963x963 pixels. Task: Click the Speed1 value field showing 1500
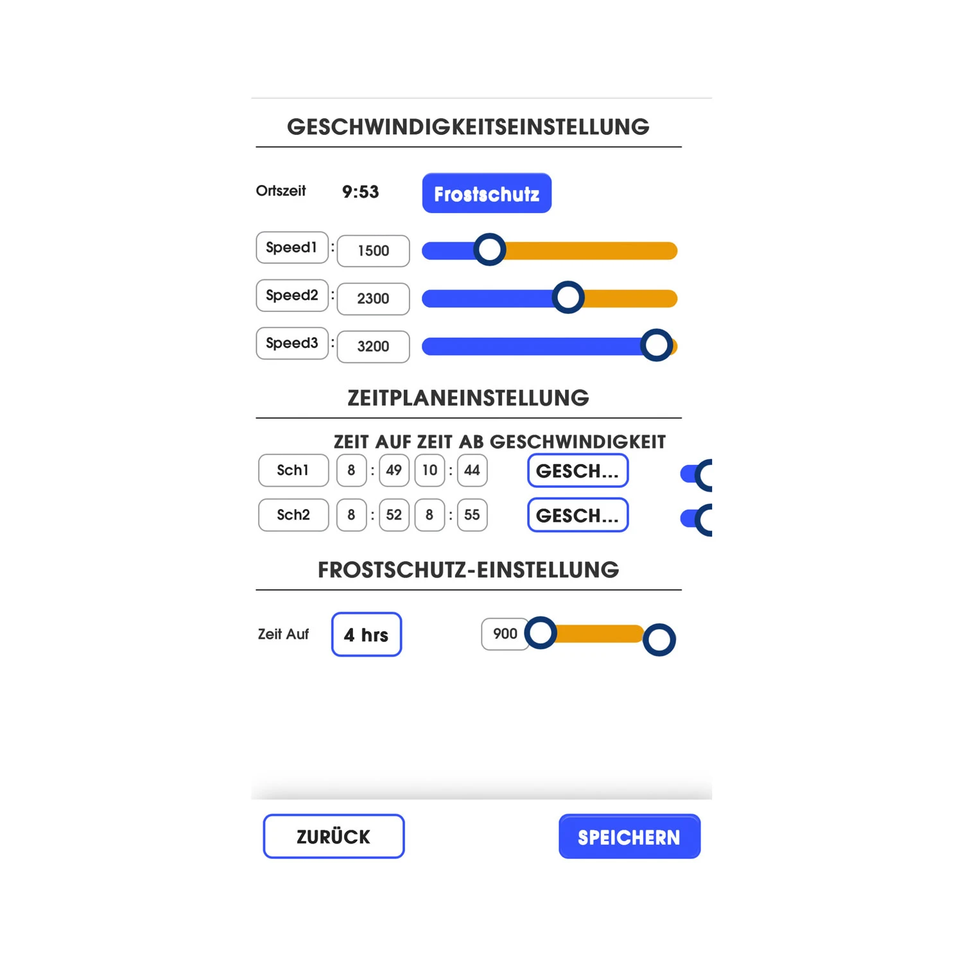pos(373,250)
